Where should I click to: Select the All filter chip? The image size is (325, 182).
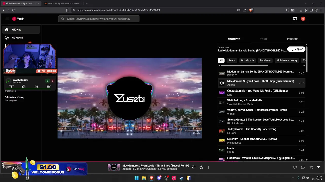[x=221, y=60]
